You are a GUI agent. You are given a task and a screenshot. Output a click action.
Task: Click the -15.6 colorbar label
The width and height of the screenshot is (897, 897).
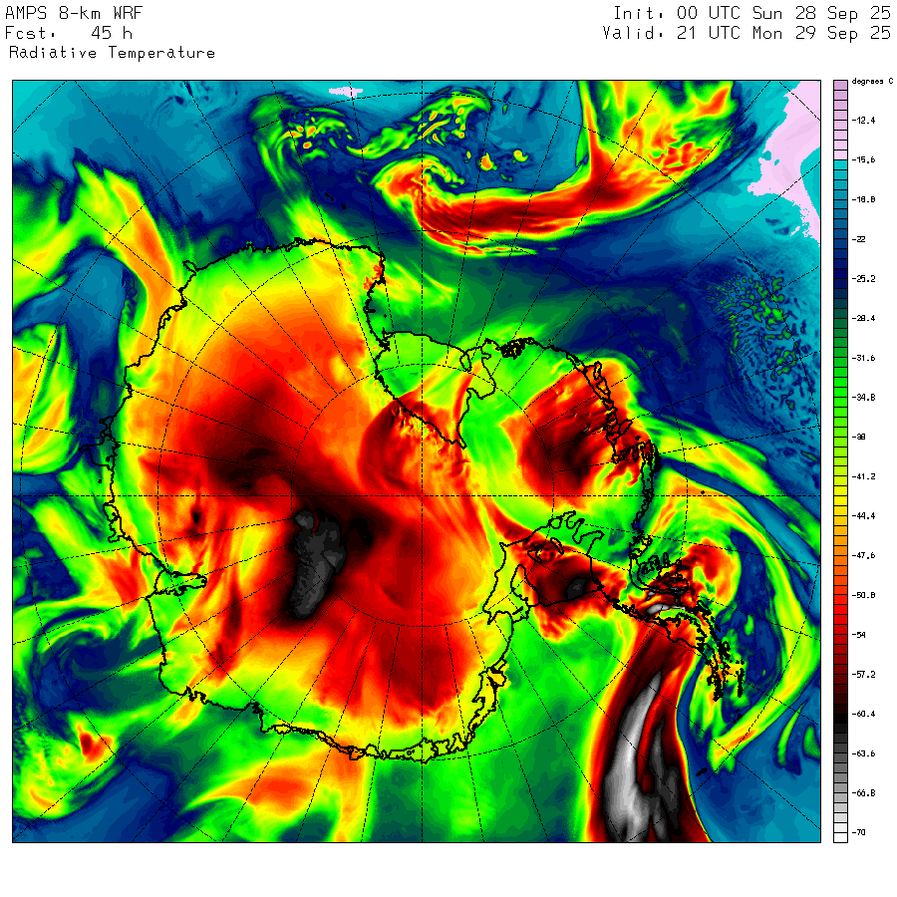[x=863, y=160]
